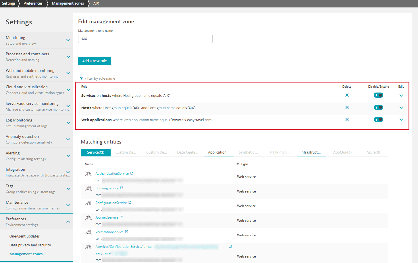Click the Tomcat icon beside VerificationService
The height and width of the screenshot is (263, 418).
(88, 232)
